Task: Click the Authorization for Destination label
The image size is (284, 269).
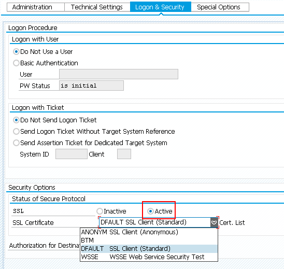Action: (x=45, y=246)
